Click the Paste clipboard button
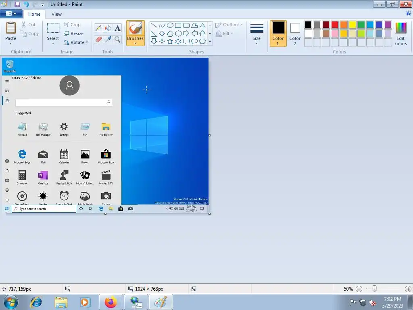 (x=11, y=31)
